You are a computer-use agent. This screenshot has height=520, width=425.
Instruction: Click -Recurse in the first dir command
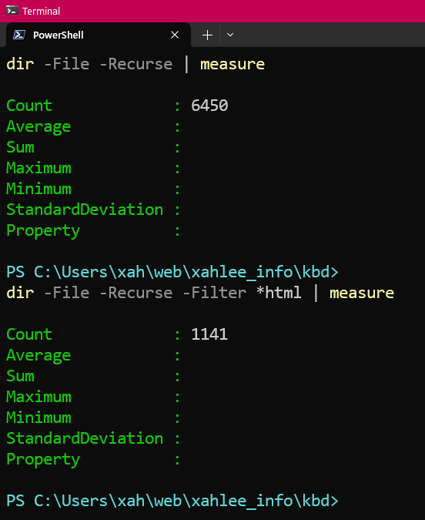pos(136,64)
